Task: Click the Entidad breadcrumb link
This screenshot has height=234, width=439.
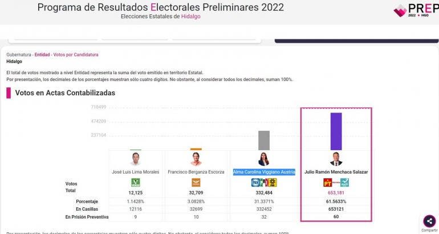Action: [42, 55]
